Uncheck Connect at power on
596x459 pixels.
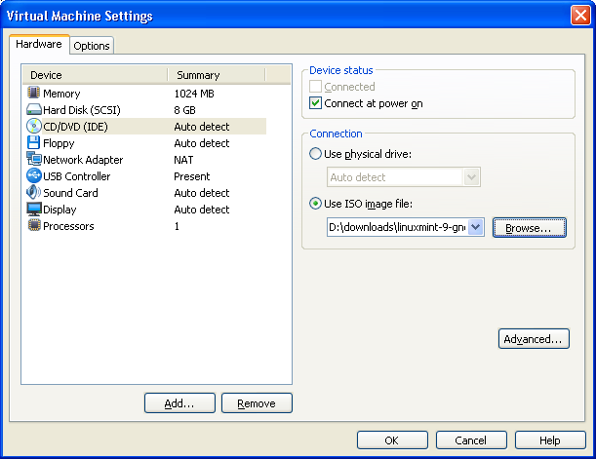[x=315, y=103]
